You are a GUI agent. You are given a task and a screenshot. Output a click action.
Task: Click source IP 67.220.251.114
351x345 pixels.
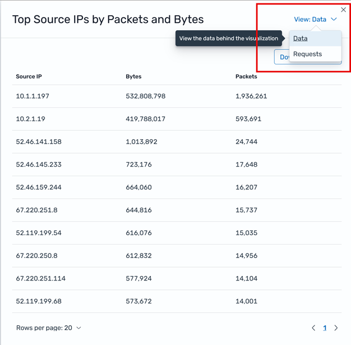coord(40,278)
